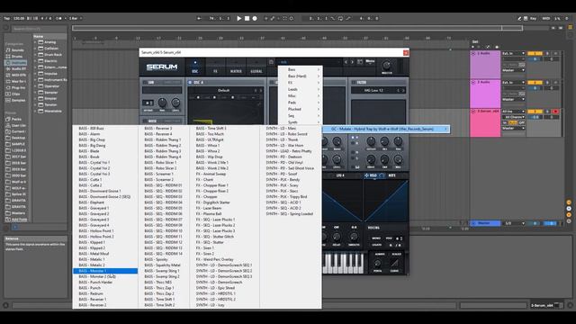Select preset 'FX - Plasma Ball'
Screen dimensions: 576x324
coord(209,214)
